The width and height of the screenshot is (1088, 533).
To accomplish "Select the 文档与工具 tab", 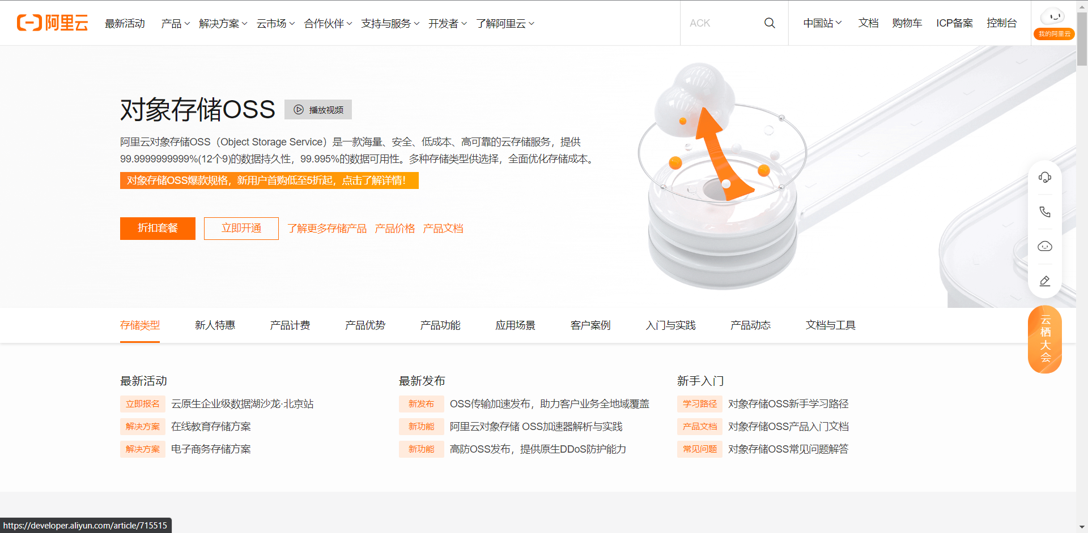I will [x=831, y=325].
